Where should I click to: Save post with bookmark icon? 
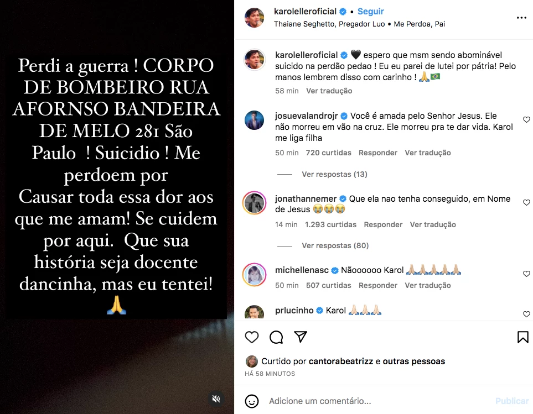click(523, 337)
